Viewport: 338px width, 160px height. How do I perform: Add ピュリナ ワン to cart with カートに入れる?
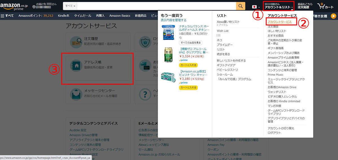pos(188,88)
